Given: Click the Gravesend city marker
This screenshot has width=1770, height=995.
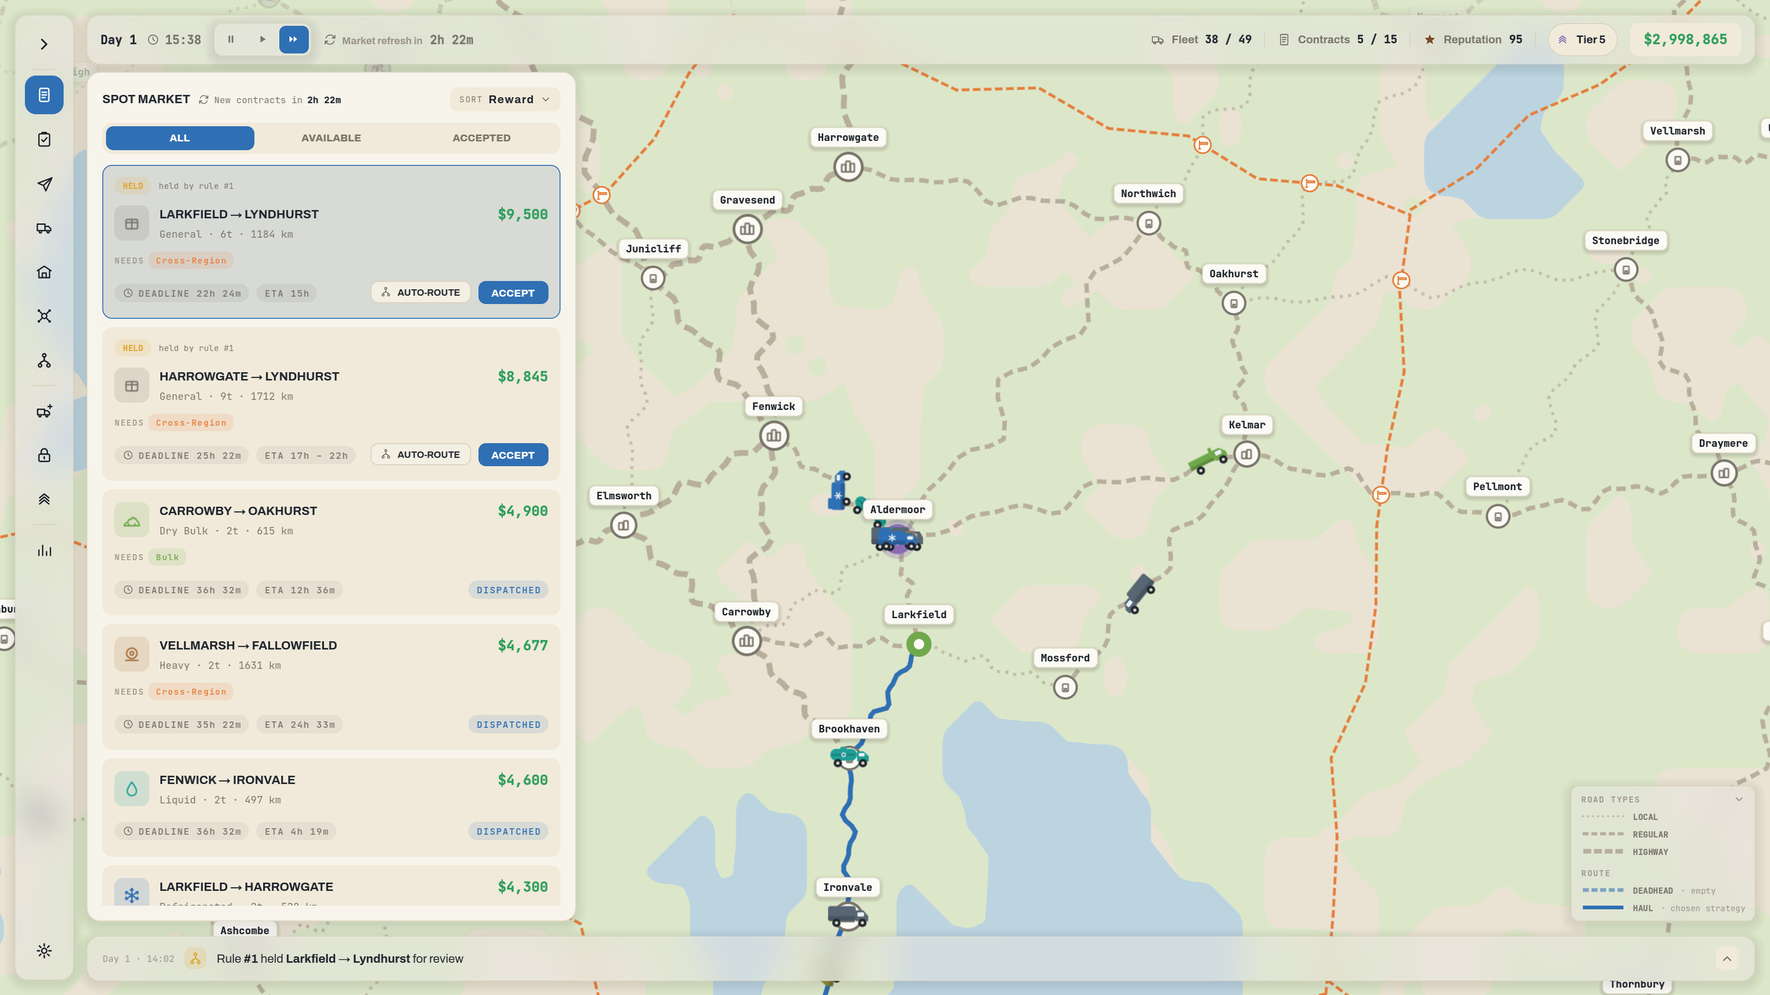Looking at the screenshot, I should coord(748,229).
